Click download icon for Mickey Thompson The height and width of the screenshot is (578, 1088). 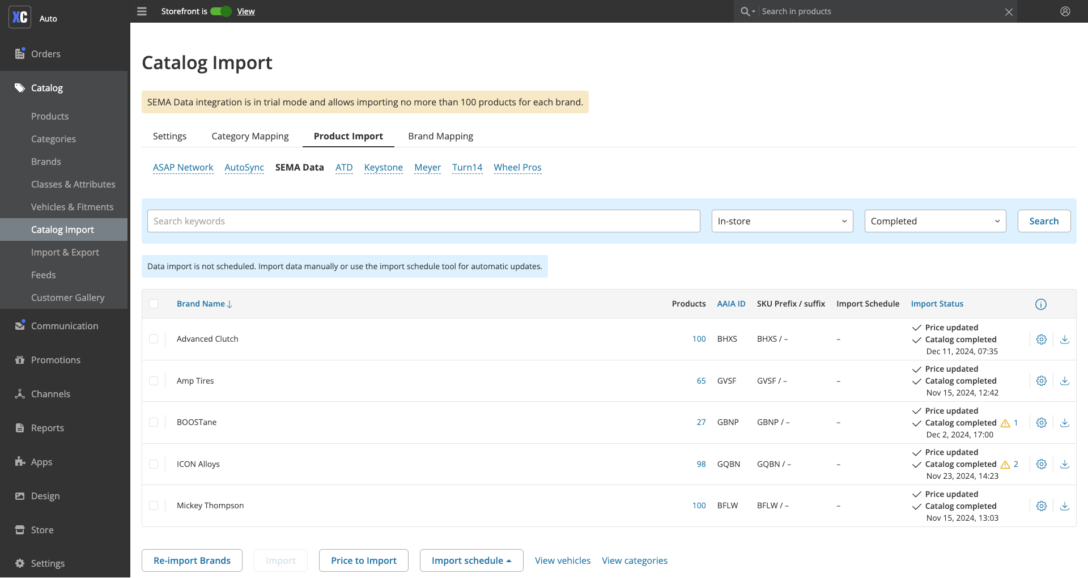point(1065,506)
